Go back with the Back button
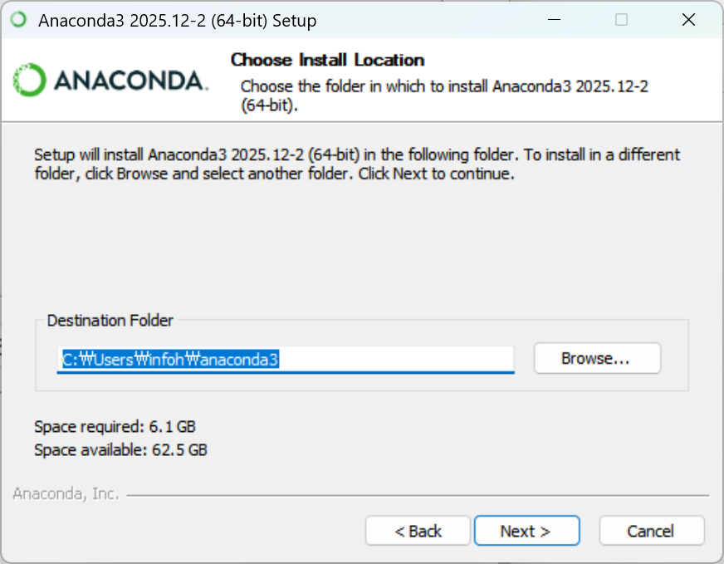The image size is (724, 564). [418, 531]
